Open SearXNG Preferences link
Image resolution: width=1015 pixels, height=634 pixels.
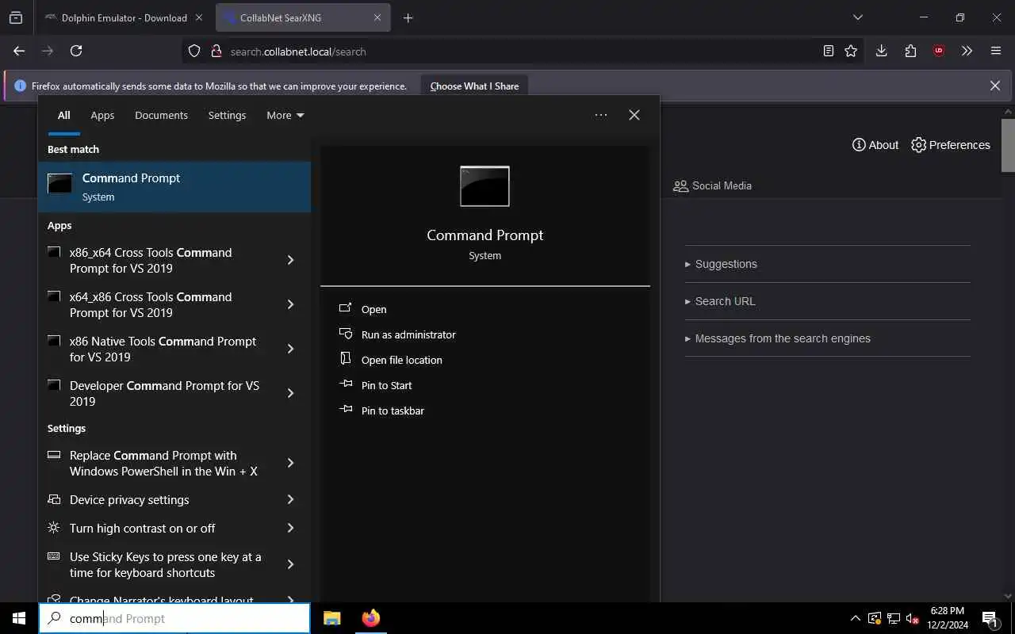[x=951, y=145]
